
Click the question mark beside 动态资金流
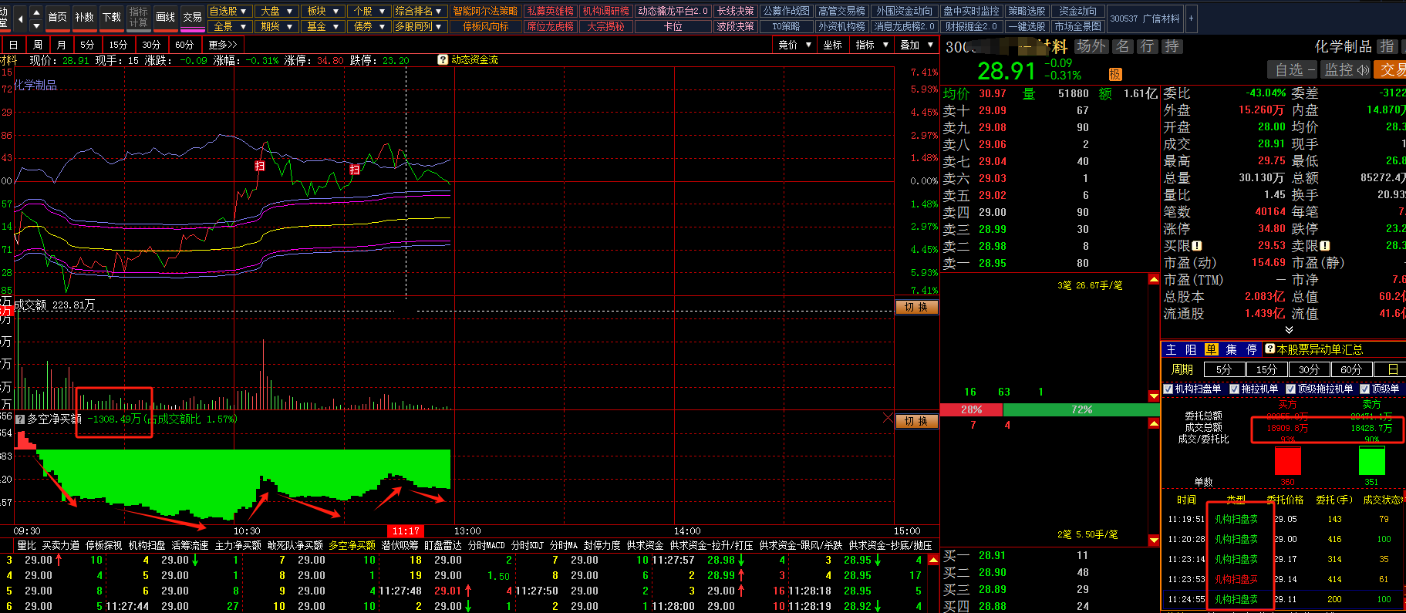pyautogui.click(x=443, y=59)
